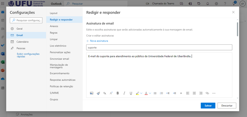Screen dimensions: 247x117
Task: Apply yellow highlight color
Action: point(137,93)
